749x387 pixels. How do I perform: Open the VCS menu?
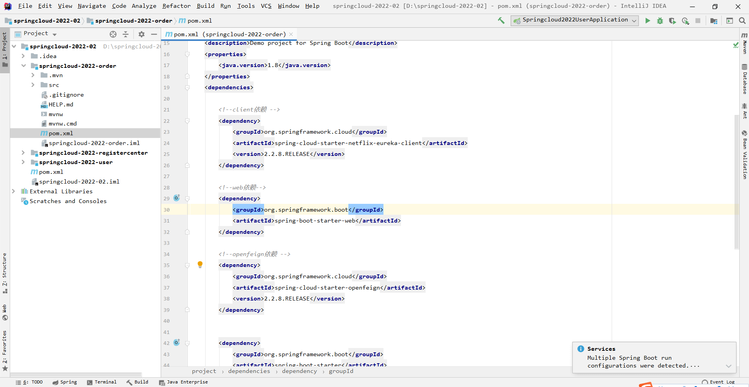coord(266,6)
